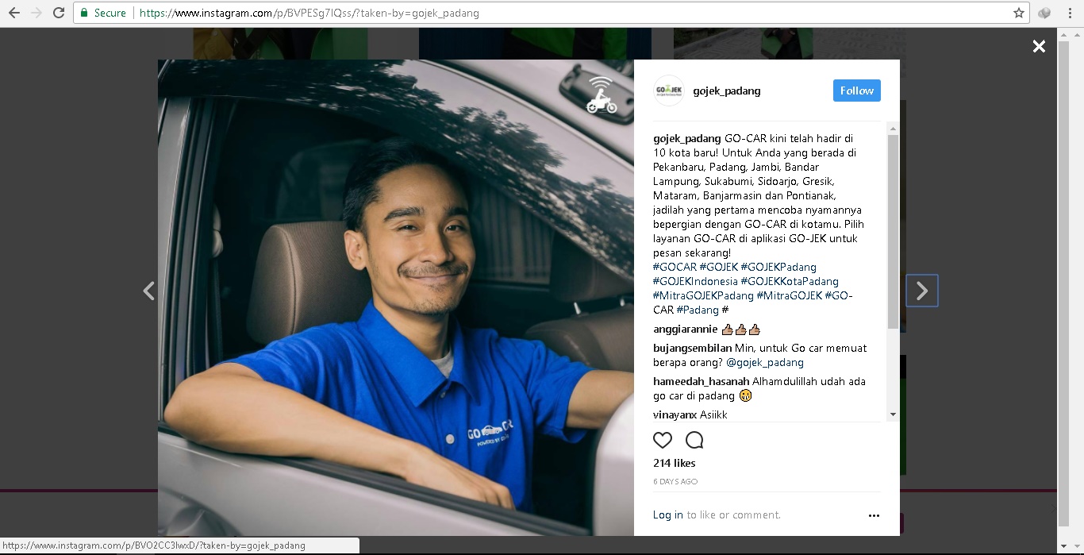
Task: Click the comments scrollbar down arrow
Action: point(893,414)
